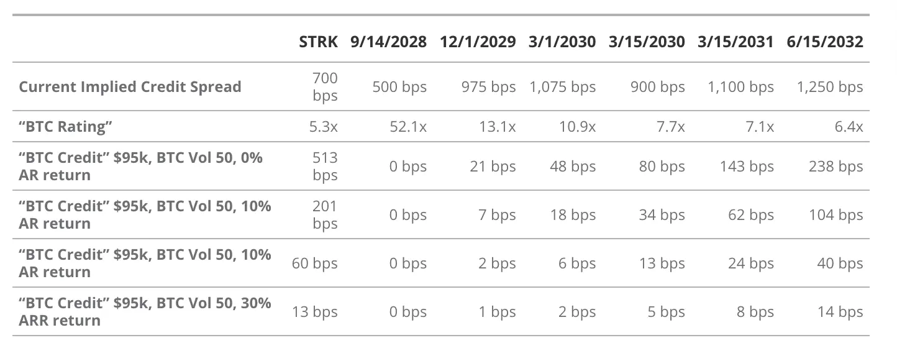Select the 201 bps cell
The width and height of the screenshot is (897, 348).
[325, 214]
